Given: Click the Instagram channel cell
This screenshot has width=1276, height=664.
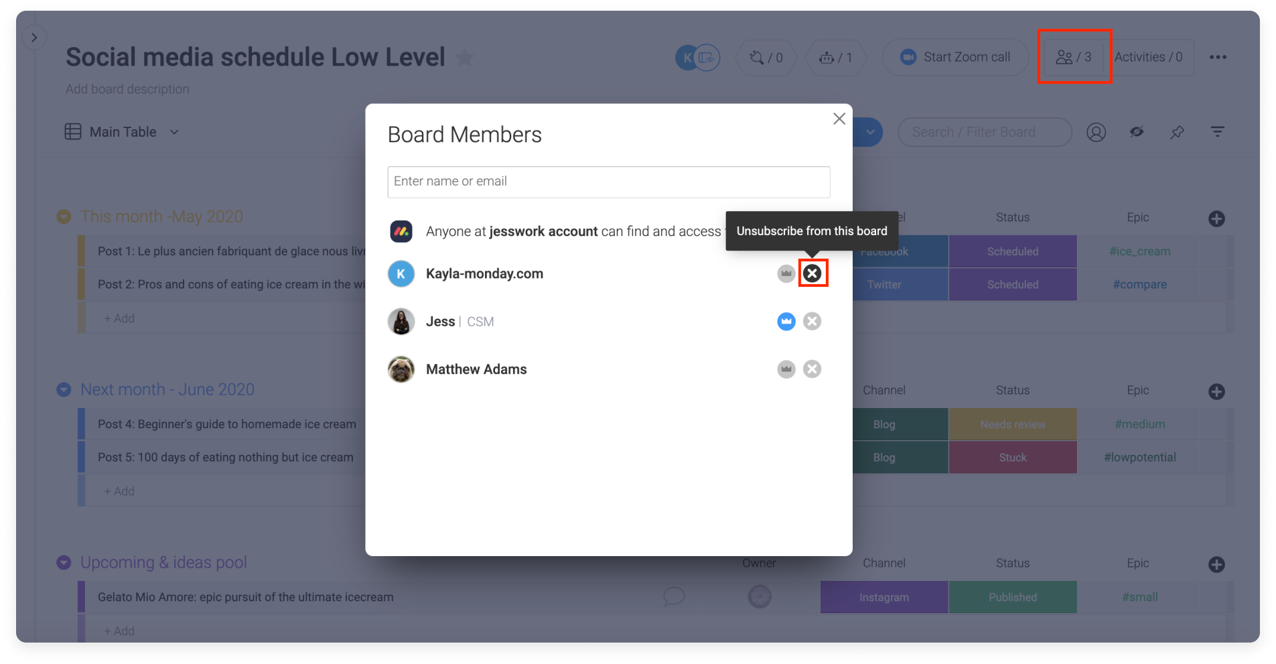Looking at the screenshot, I should pos(883,597).
